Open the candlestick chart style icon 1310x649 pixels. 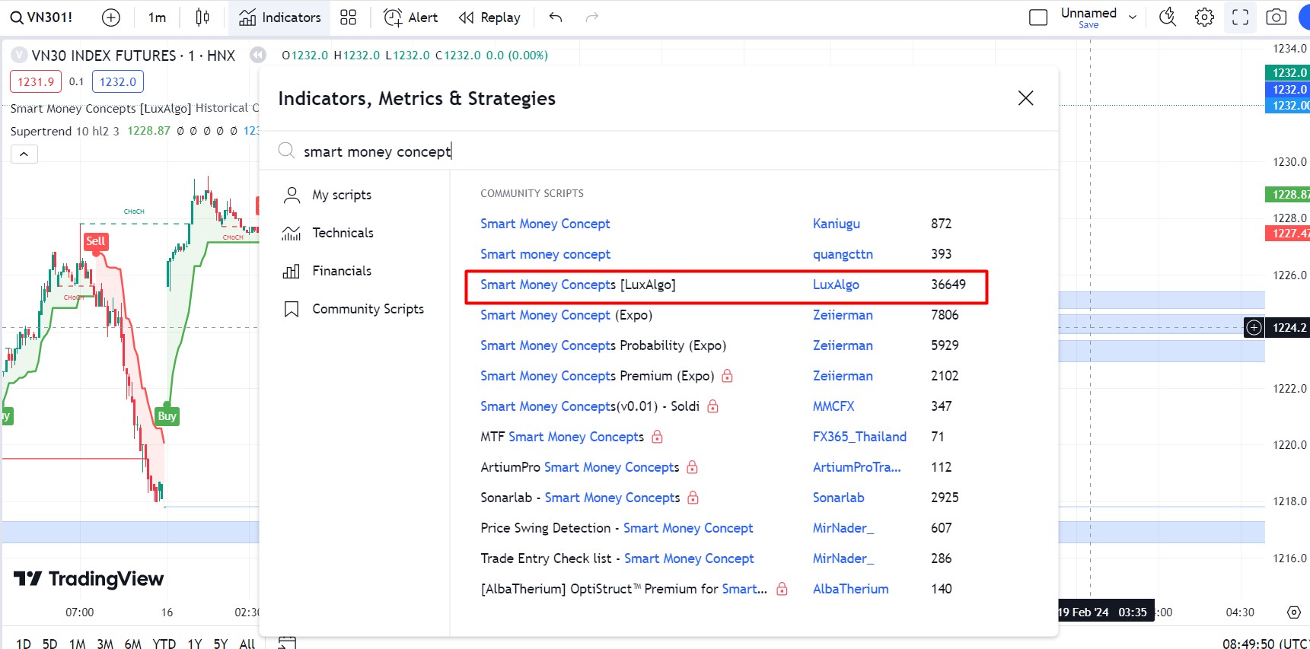pos(202,17)
